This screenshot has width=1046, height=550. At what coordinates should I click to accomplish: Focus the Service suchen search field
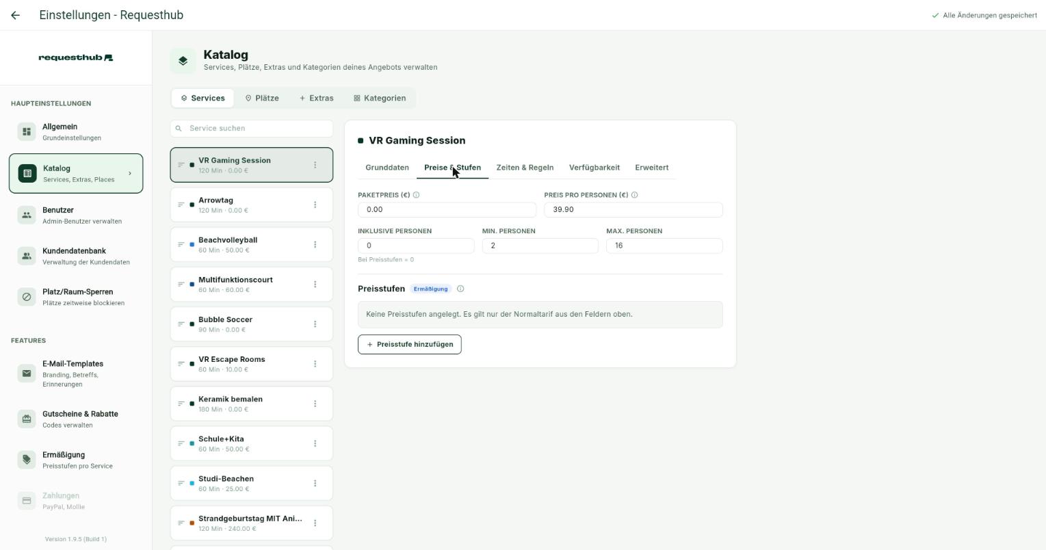(x=252, y=129)
